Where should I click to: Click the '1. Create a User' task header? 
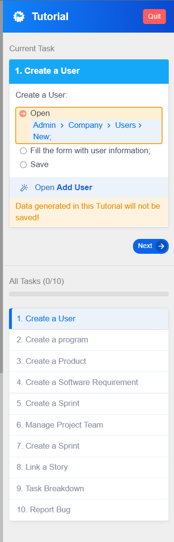[89, 71]
